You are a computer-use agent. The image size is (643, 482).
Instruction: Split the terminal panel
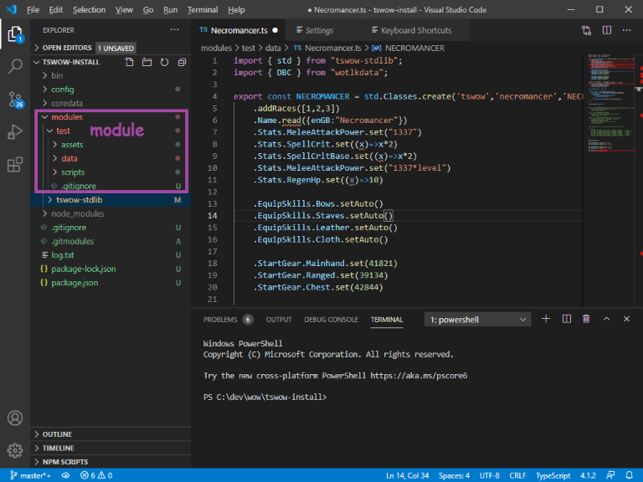567,319
